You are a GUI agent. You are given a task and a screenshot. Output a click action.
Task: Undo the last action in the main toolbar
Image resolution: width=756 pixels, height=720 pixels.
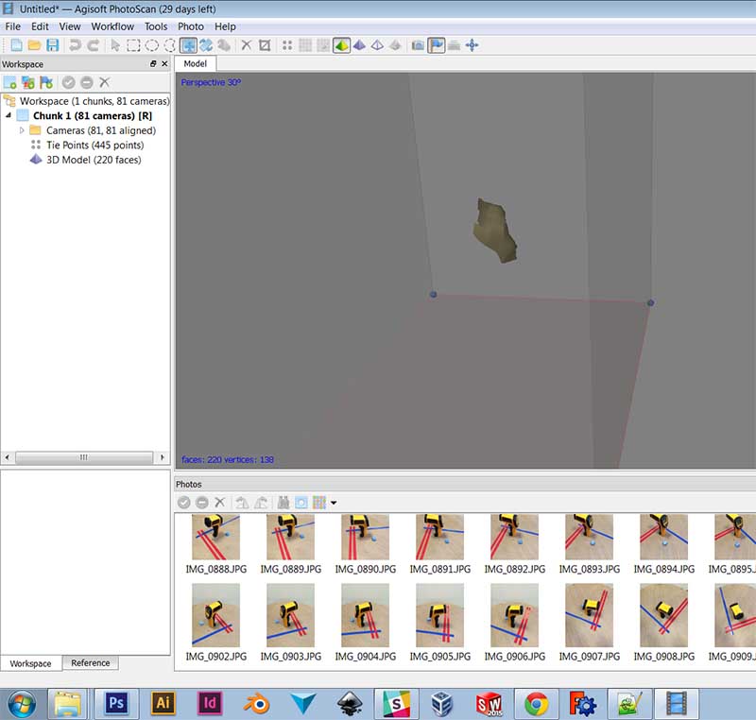point(75,45)
